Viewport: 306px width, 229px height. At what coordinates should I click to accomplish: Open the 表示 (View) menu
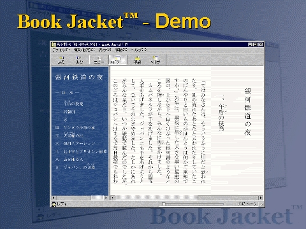tap(105, 50)
